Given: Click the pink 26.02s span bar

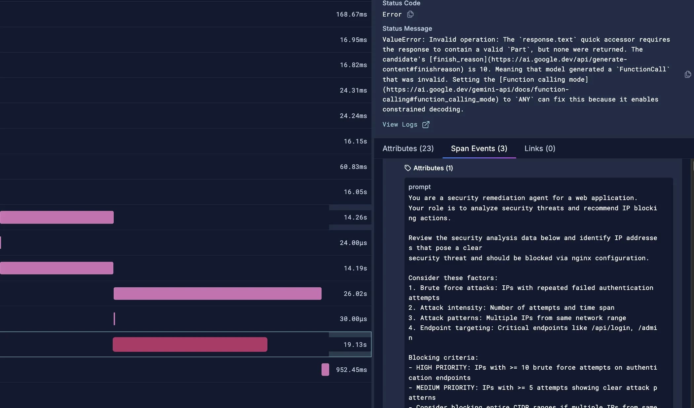Looking at the screenshot, I should (217, 294).
